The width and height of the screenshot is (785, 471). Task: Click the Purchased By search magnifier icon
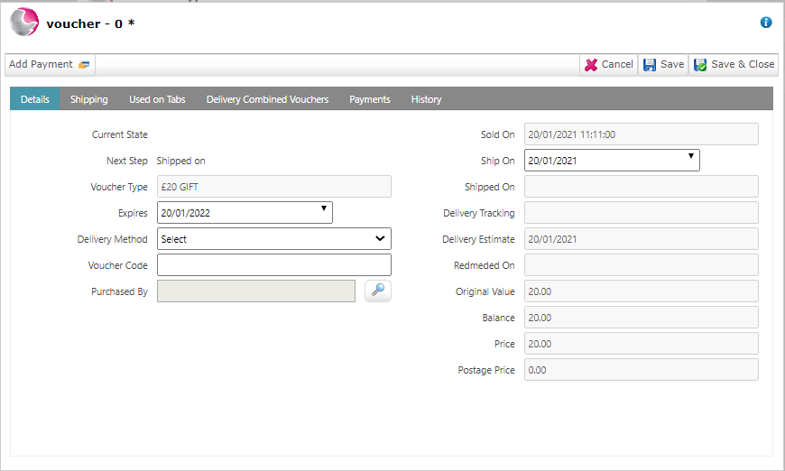tap(378, 291)
